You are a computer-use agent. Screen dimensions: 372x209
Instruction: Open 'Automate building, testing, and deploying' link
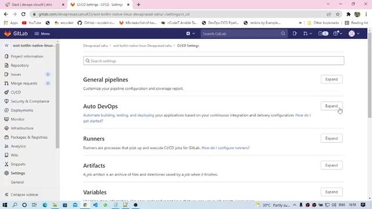click(x=119, y=115)
